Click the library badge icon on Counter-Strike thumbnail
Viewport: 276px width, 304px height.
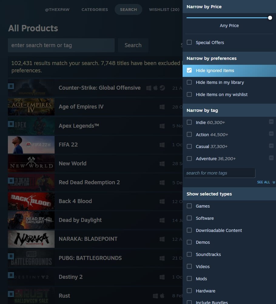tap(11, 86)
